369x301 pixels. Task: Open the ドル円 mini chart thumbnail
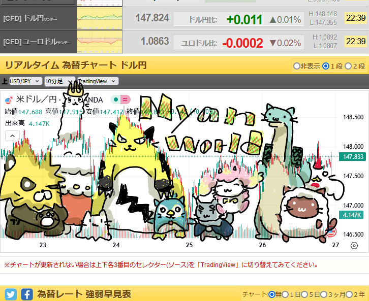(x=100, y=18)
